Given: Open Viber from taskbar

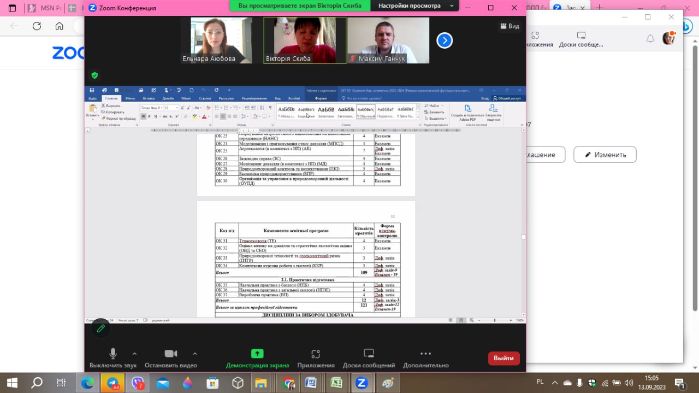Looking at the screenshot, I should point(138,383).
